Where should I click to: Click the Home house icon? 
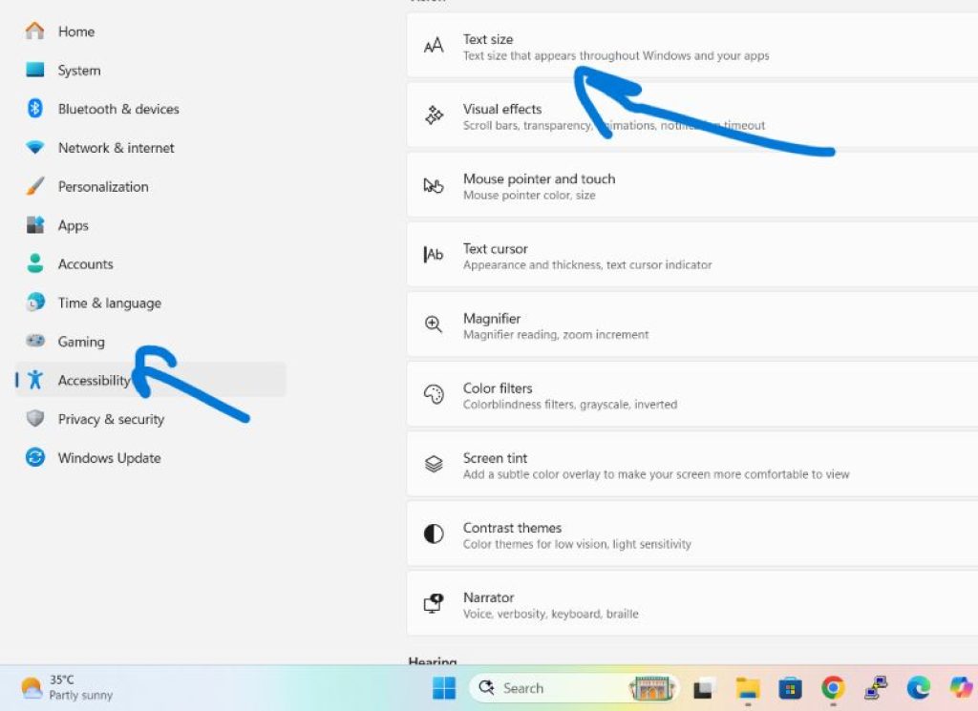(x=35, y=31)
